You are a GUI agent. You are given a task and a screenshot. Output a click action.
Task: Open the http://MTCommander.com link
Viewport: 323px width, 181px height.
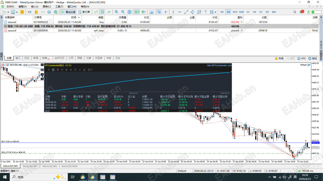point(219,65)
